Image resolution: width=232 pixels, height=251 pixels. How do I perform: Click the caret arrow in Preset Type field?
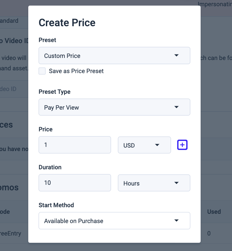coord(176,107)
